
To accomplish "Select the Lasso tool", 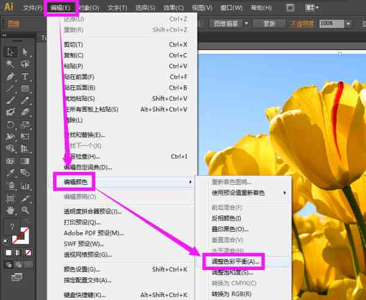I will [x=25, y=63].
